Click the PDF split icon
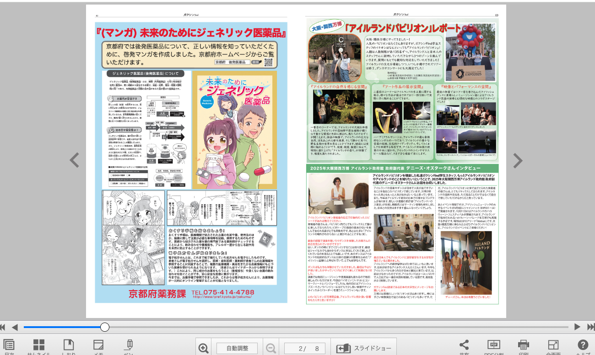The width and height of the screenshot is (595, 355). click(x=494, y=346)
